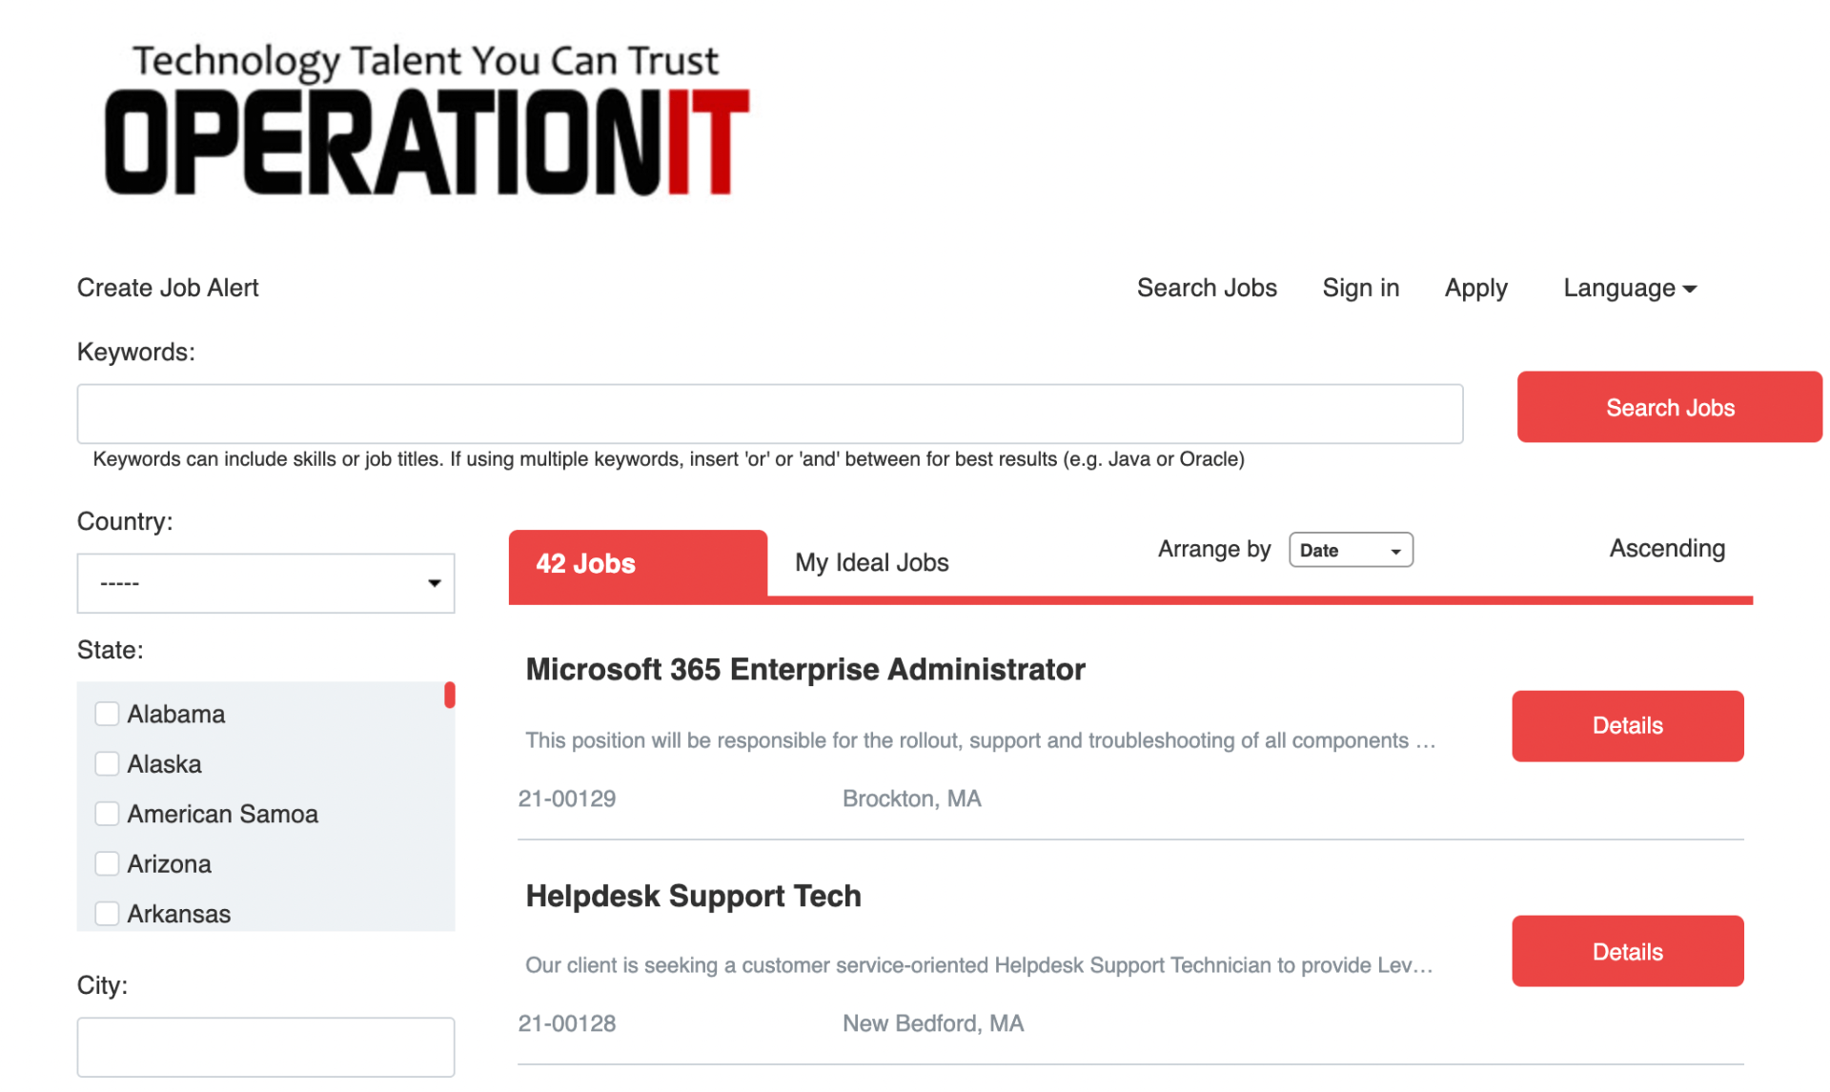Click the New Bedford, MA location text
Image resolution: width=1830 pixels, height=1092 pixels.
point(933,1023)
